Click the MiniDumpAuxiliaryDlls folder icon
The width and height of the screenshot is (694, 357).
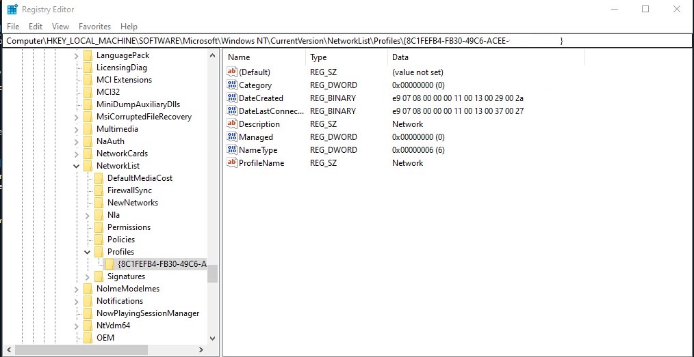pos(88,104)
